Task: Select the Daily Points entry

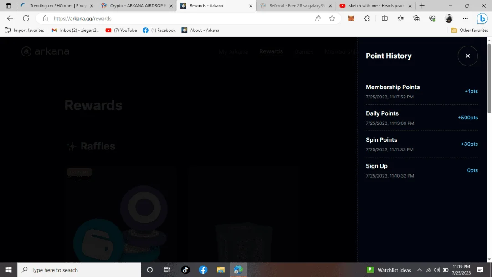Action: tap(422, 118)
